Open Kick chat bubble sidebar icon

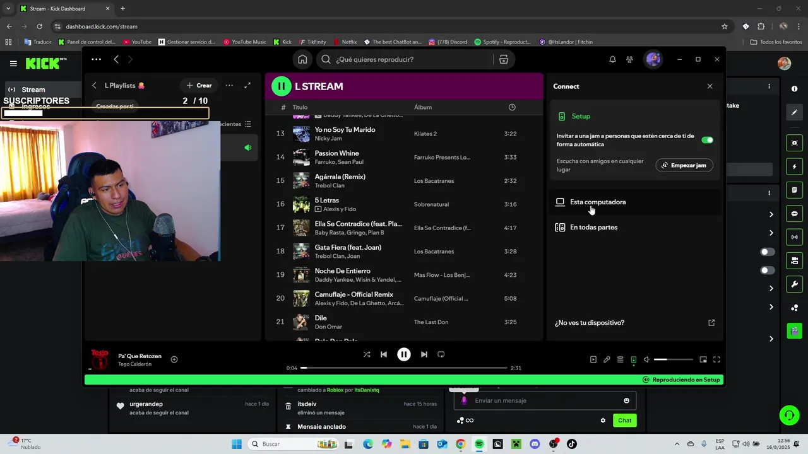tap(794, 214)
